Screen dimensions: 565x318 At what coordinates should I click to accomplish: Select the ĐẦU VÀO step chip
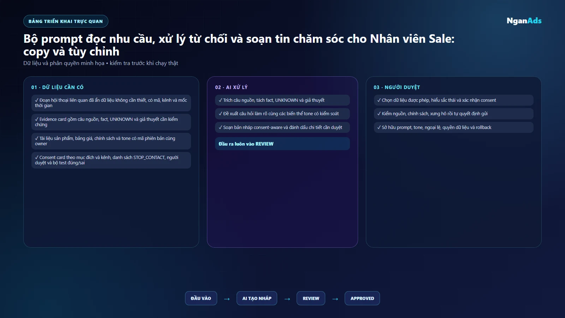201,298
